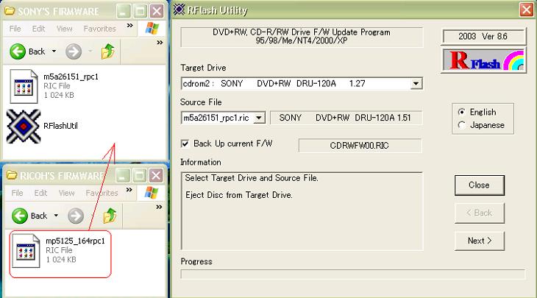Click Up folder icon in RICOH'S FIRMWARE window

tap(110, 216)
